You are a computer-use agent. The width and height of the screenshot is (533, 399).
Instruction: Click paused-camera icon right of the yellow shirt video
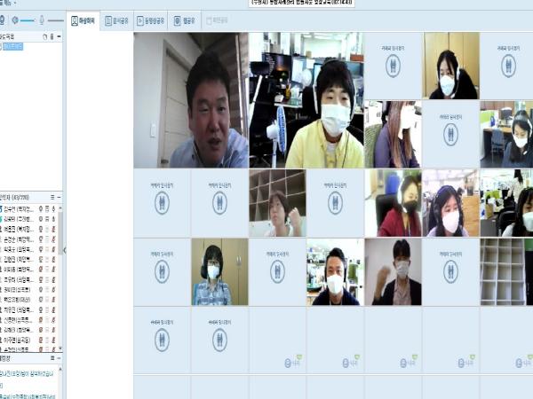393,66
